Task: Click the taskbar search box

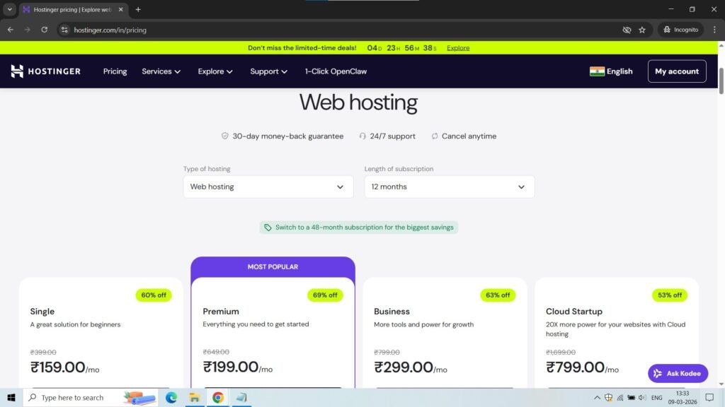Action: point(90,397)
